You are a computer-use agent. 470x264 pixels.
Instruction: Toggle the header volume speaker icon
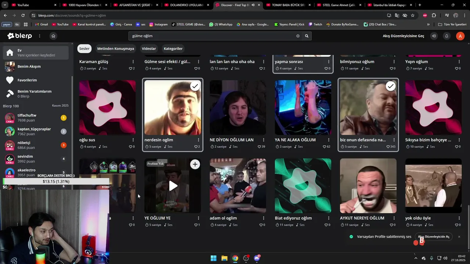[434, 36]
